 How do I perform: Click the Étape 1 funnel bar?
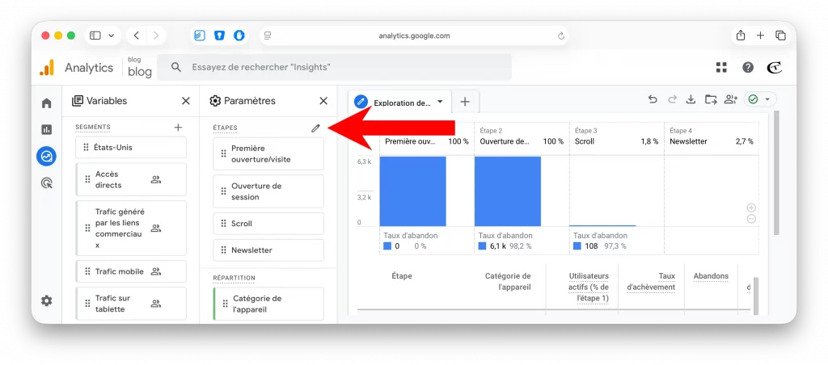coord(412,191)
